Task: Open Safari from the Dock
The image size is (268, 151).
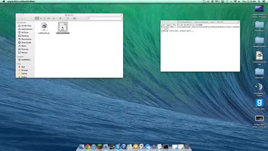Action: 94,147
